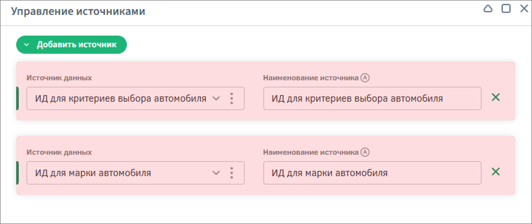Close the Управление источниками window
The width and height of the screenshot is (532, 224).
coord(524,9)
